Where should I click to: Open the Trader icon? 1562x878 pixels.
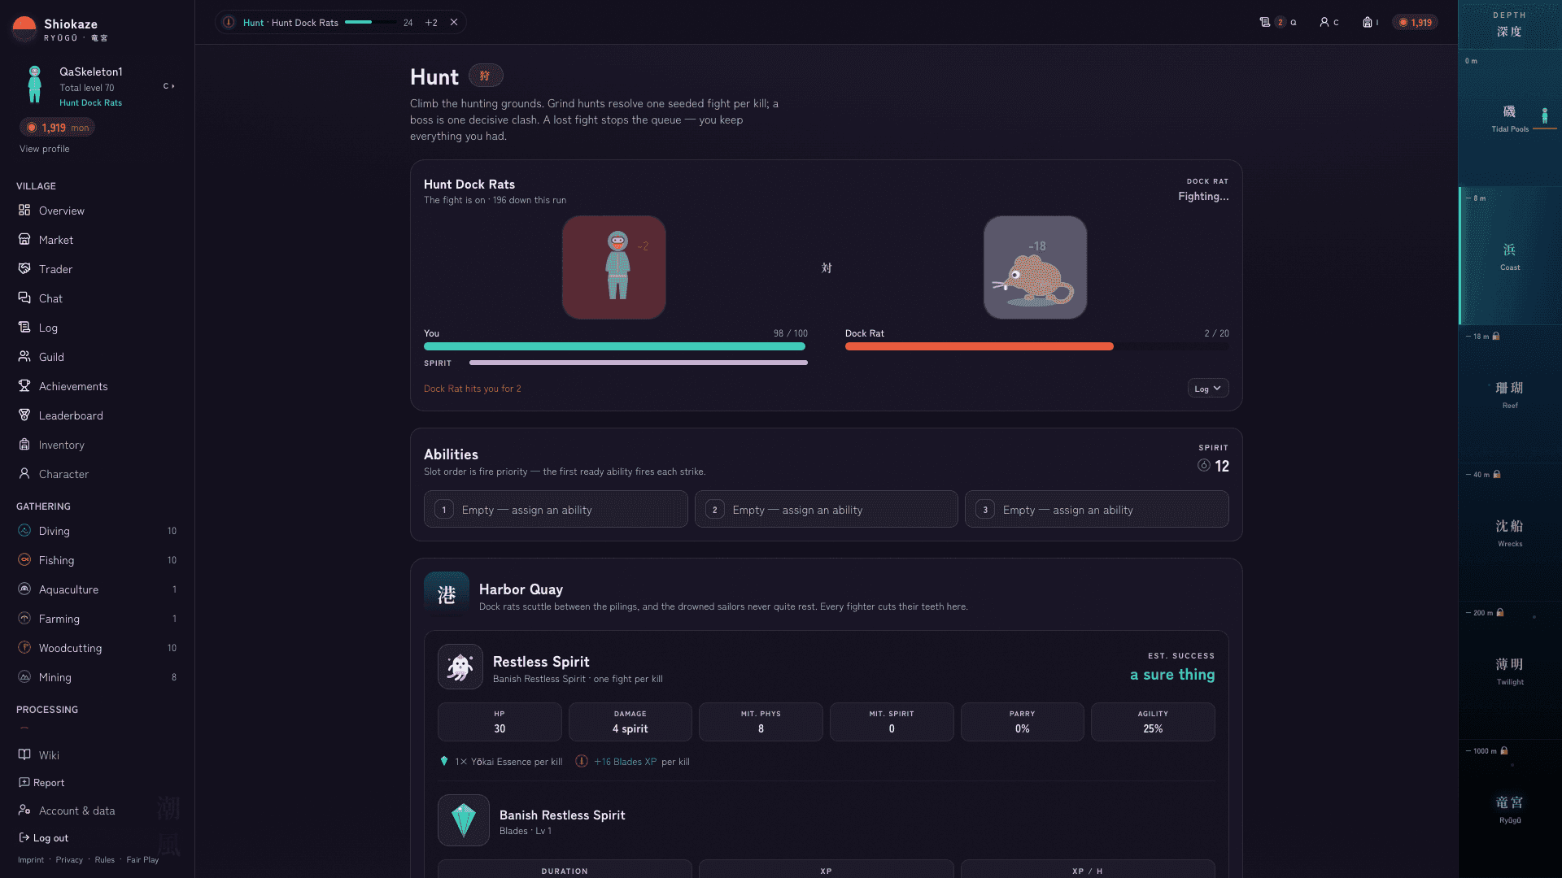coord(24,269)
